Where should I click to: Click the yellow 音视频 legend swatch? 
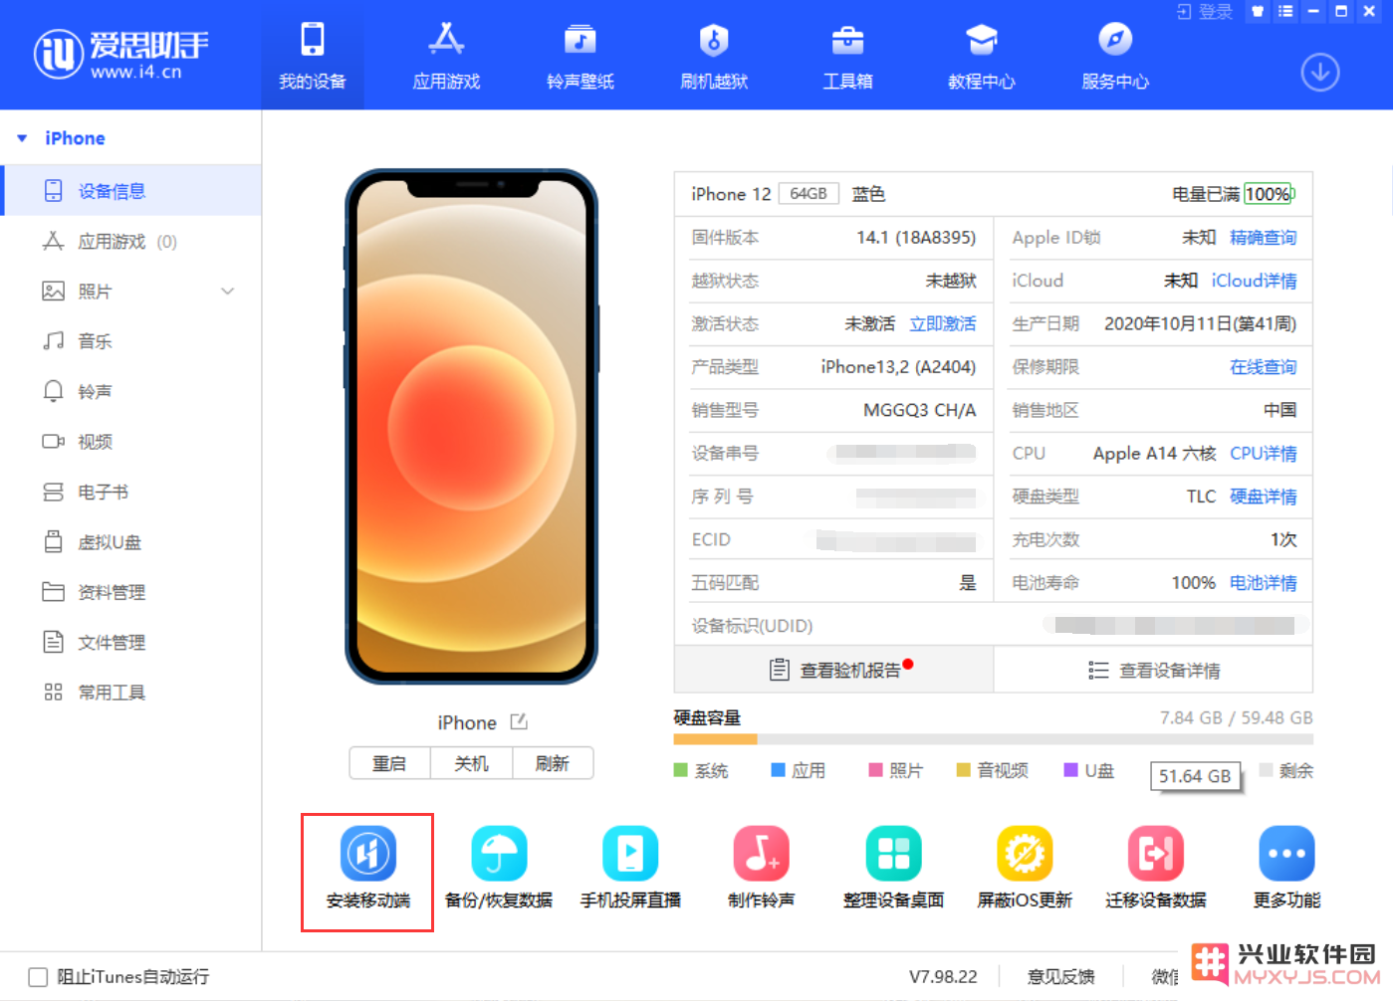pos(963,770)
